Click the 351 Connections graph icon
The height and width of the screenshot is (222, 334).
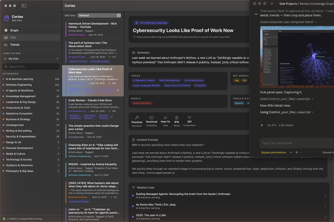(189, 118)
